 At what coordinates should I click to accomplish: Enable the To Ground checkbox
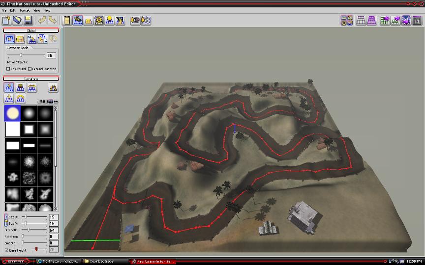tap(8, 69)
